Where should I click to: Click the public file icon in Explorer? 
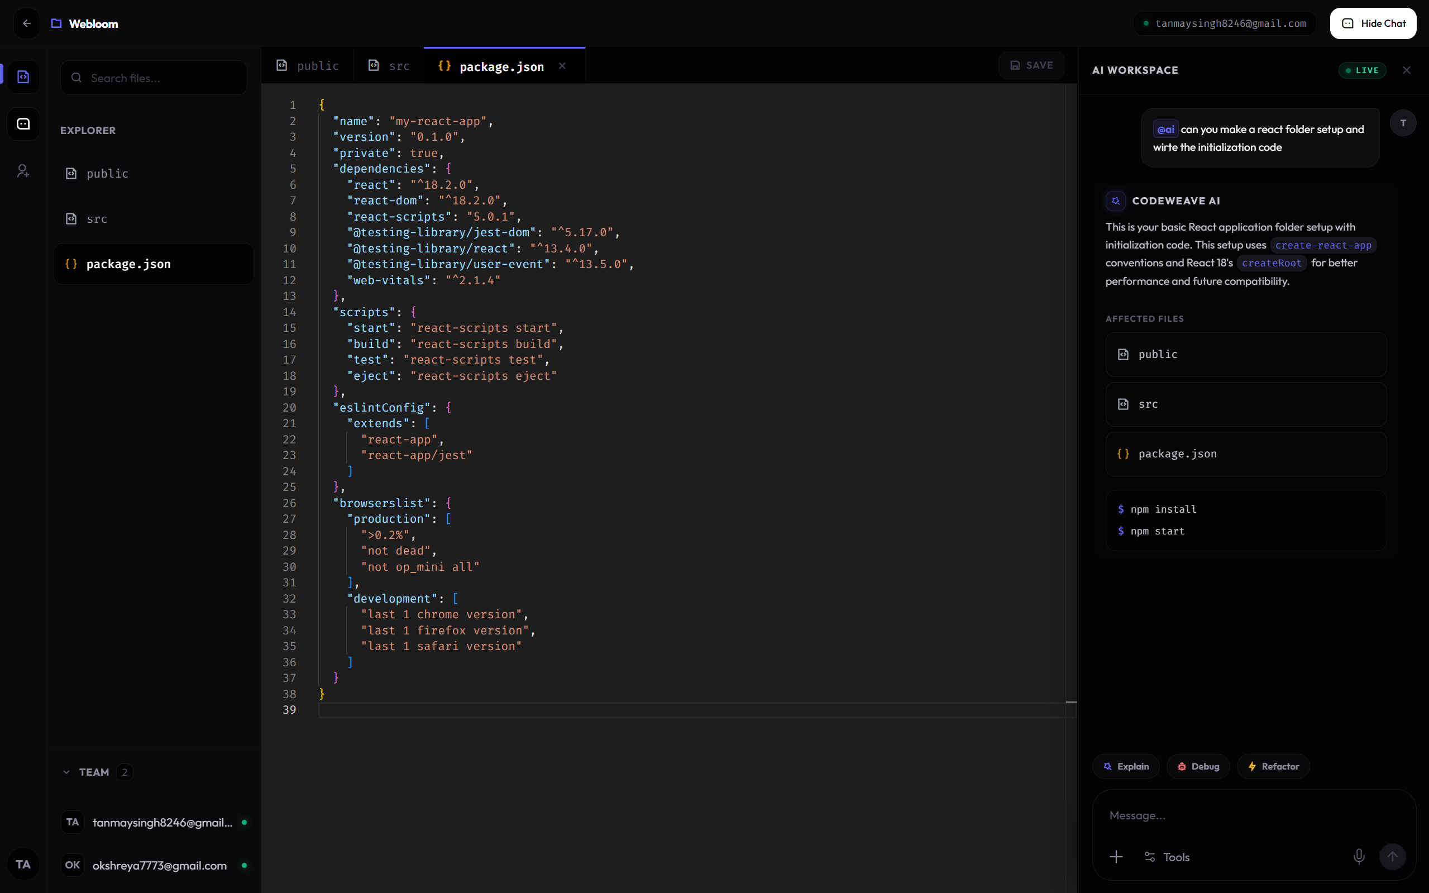click(x=71, y=174)
